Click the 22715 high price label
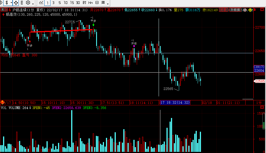Screen dimensions: 266x153 (x=70, y=22)
